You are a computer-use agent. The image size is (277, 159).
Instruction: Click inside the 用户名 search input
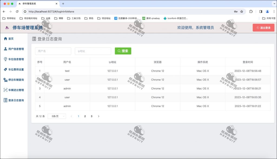(53, 51)
